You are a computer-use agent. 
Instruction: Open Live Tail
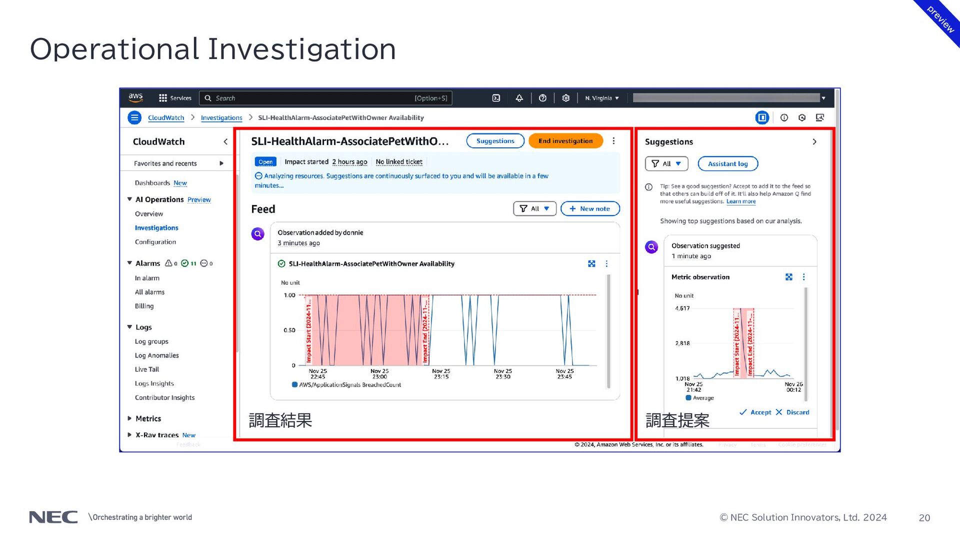tap(146, 369)
